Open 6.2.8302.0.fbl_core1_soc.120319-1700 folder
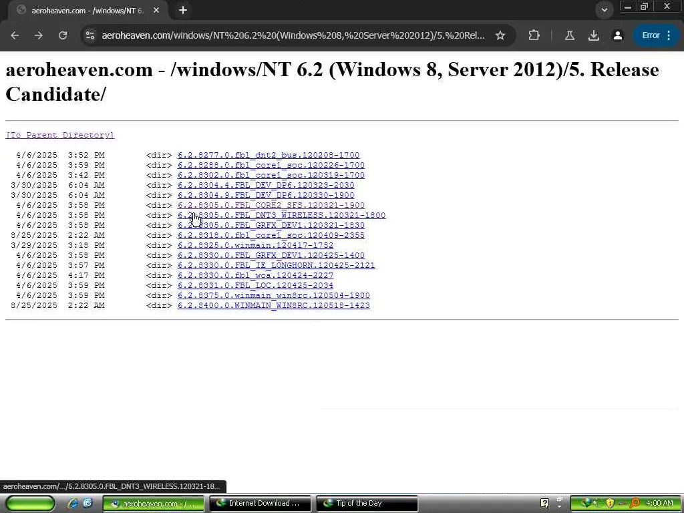 271,175
